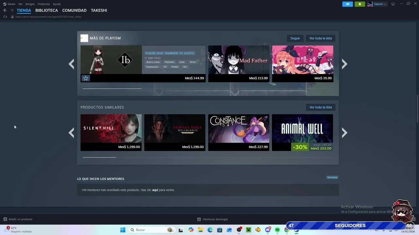
Task: Click the Playism carousel scroll slider
Action: 112,88
